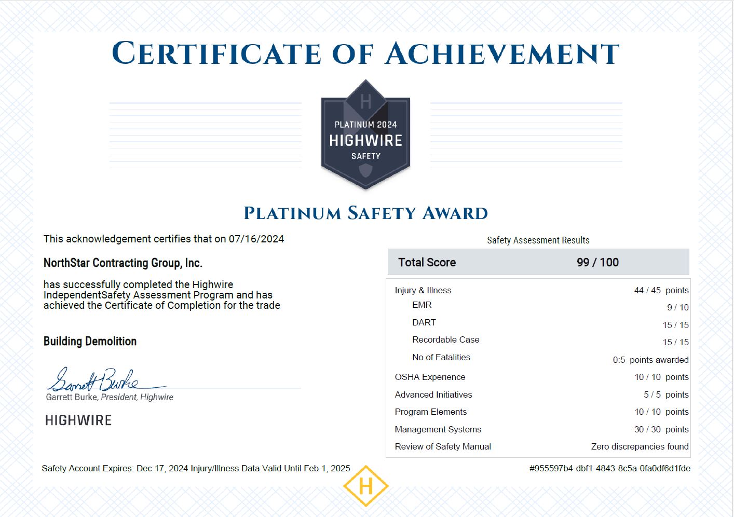734x517 pixels.
Task: Select the trade name 'Building Demolition'
Action: coord(90,341)
